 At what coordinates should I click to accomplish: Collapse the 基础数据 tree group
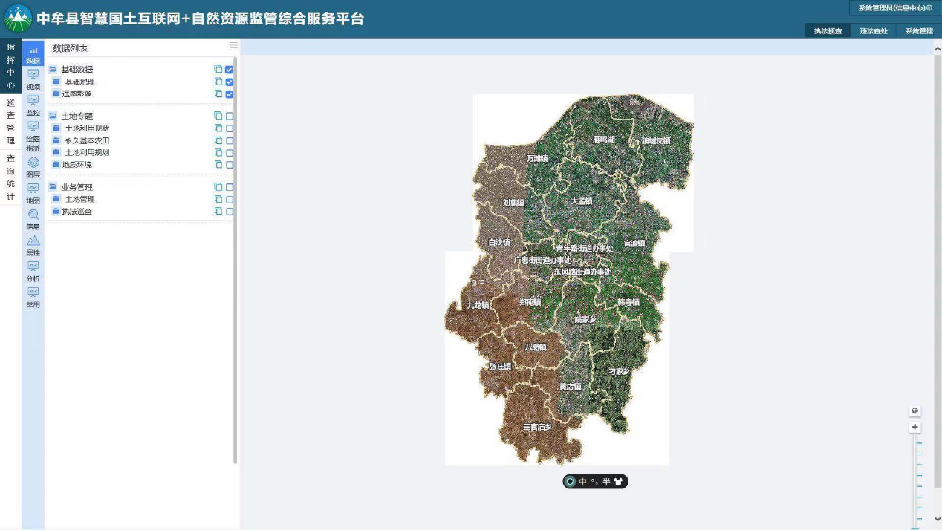click(53, 70)
